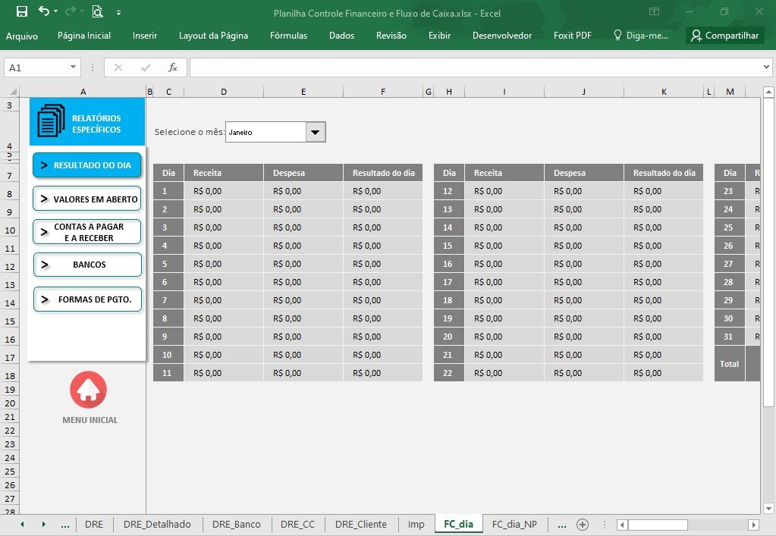Add a new sheet with plus icon

point(583,525)
